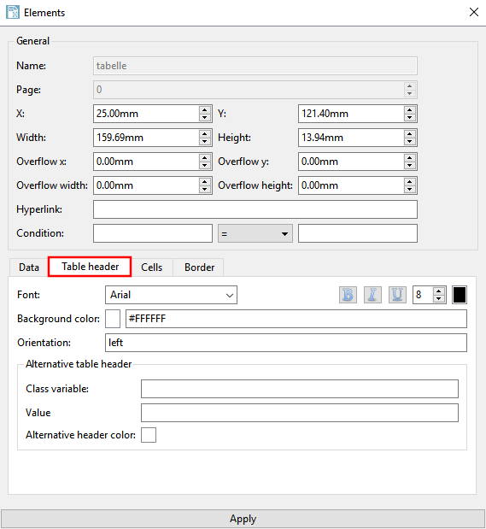Click the Elements window title icon
Viewport: 486px width, 529px height.
click(13, 13)
